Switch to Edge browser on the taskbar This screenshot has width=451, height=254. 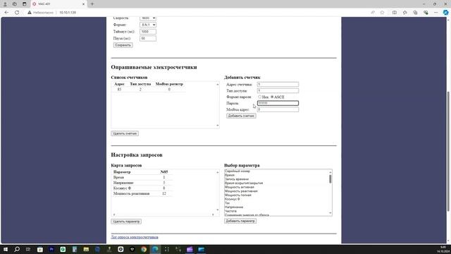pos(155,249)
